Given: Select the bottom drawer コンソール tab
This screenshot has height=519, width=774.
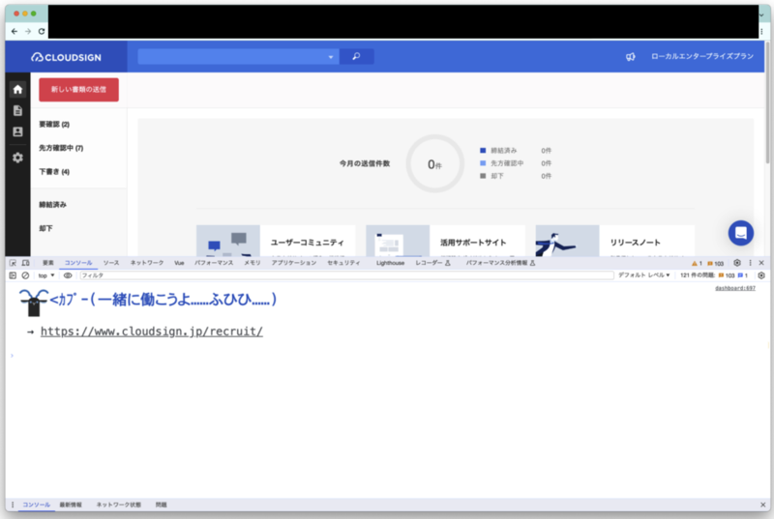Looking at the screenshot, I should (36, 505).
